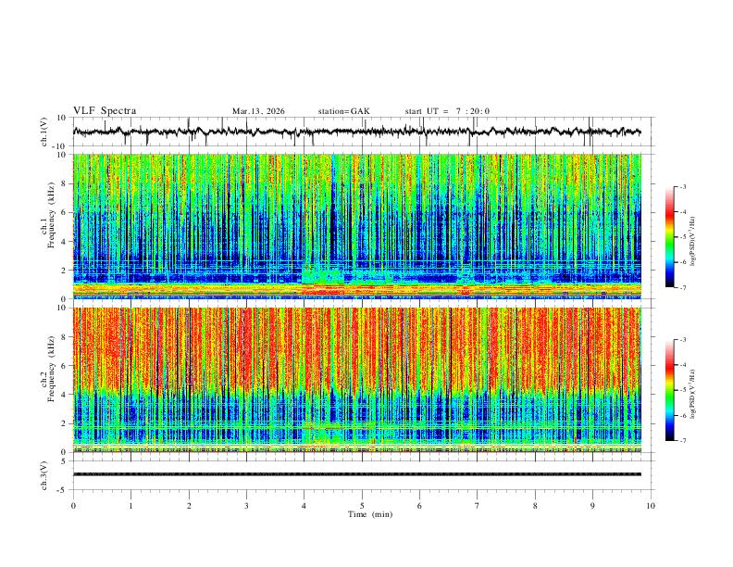The width and height of the screenshot is (733, 567).
Task: Click time axis tick label "5"
Action: [x=362, y=506]
